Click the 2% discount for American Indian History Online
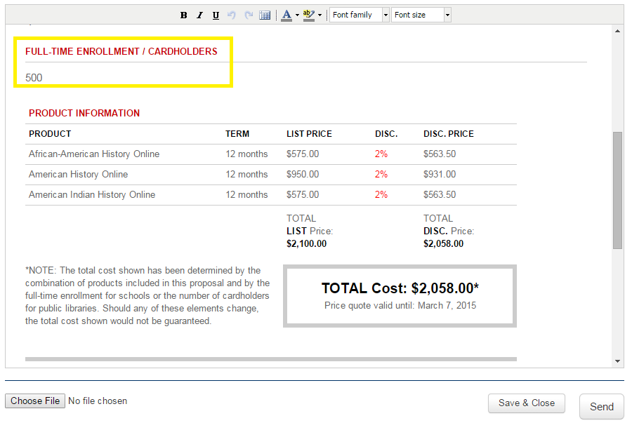 tap(381, 194)
